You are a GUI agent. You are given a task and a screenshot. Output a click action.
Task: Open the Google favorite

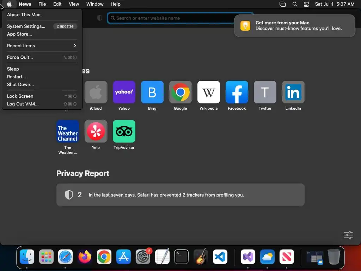(x=180, y=92)
